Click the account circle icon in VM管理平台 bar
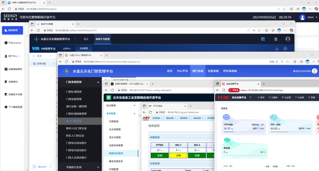The image size is (319, 171). [x=286, y=49]
